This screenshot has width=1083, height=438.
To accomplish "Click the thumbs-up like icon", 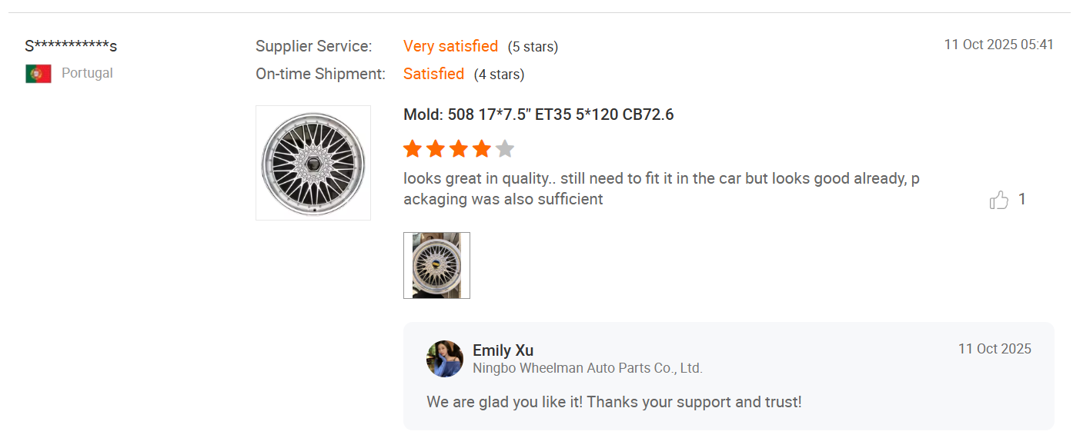I will tap(998, 201).
